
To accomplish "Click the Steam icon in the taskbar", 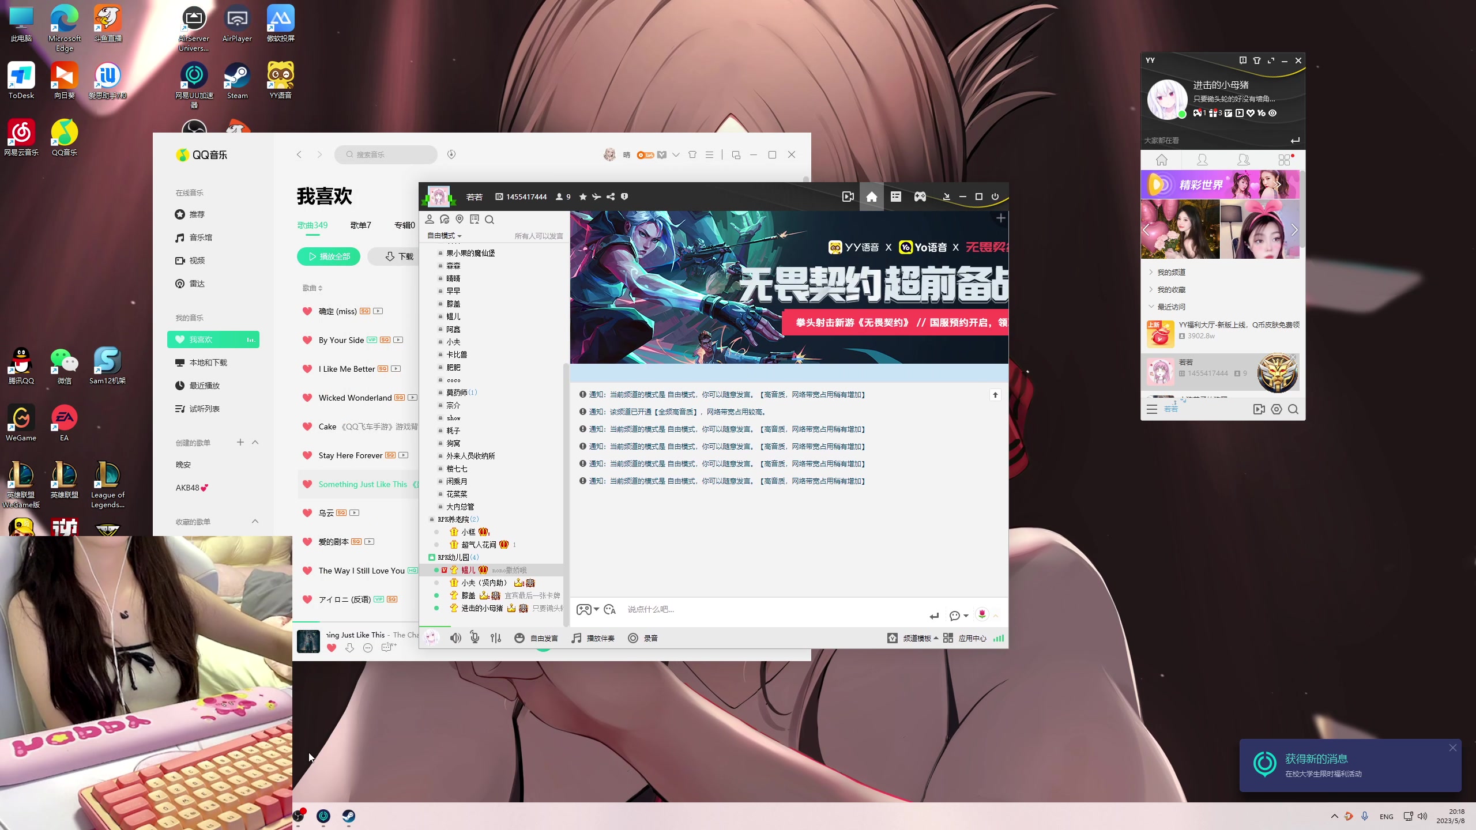I will tap(349, 816).
